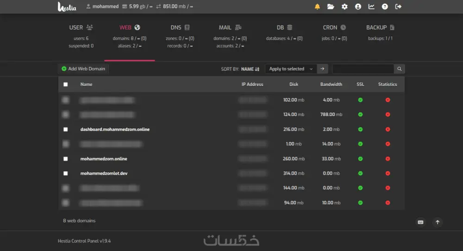463x251 pixels.
Task: Change the SORT BY NAME sort order
Action: point(250,69)
